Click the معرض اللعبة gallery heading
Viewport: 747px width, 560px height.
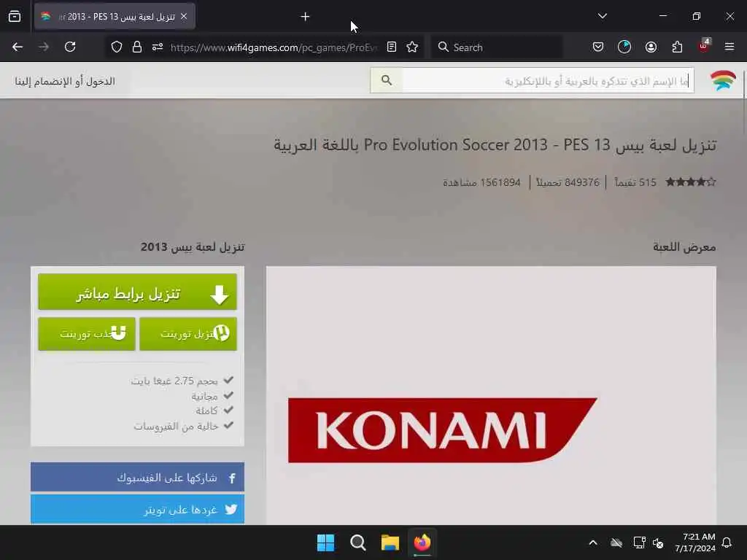point(684,247)
